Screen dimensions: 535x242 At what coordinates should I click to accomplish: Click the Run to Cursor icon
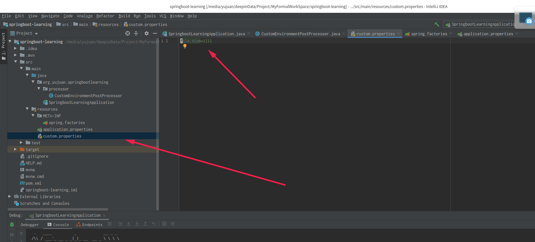(x=154, y=224)
